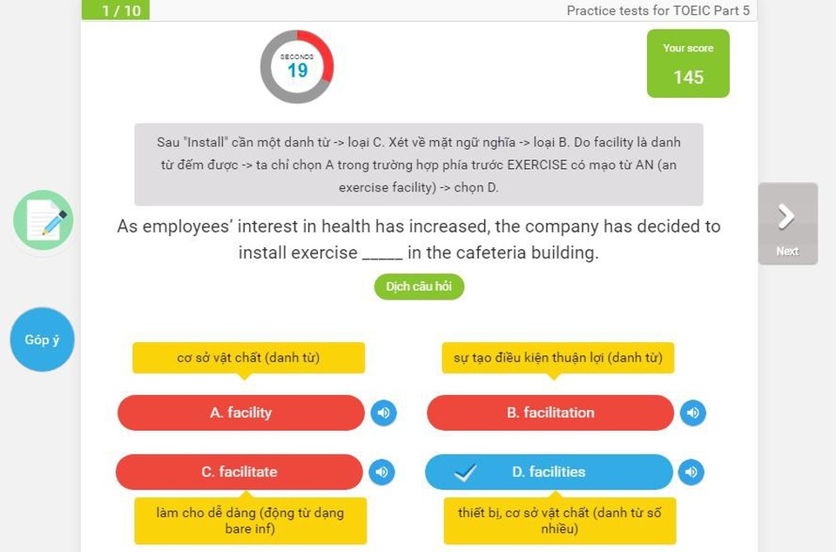The image size is (836, 552).
Task: Click the gray explanation text box
Action: pyautogui.click(x=419, y=165)
